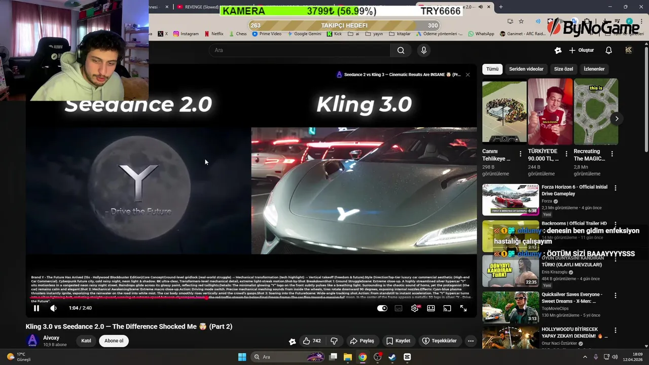Open Prime Video bookmark
The width and height of the screenshot is (649, 365).
[267, 34]
